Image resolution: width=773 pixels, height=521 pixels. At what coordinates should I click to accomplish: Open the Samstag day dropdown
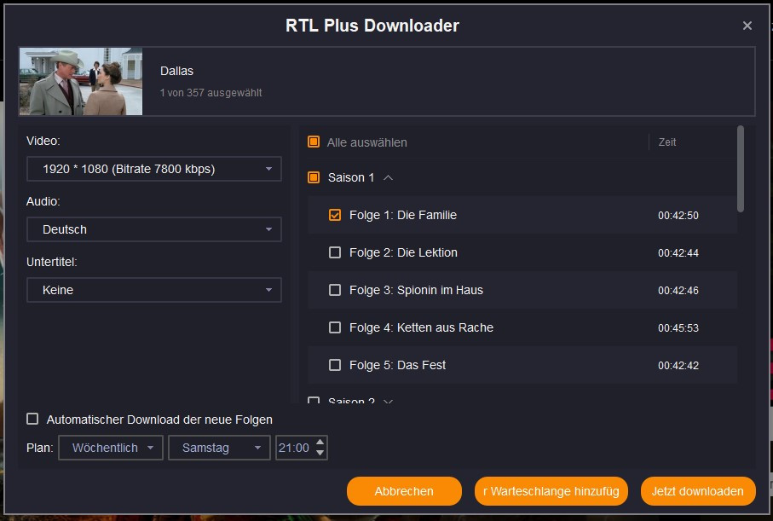pos(219,448)
